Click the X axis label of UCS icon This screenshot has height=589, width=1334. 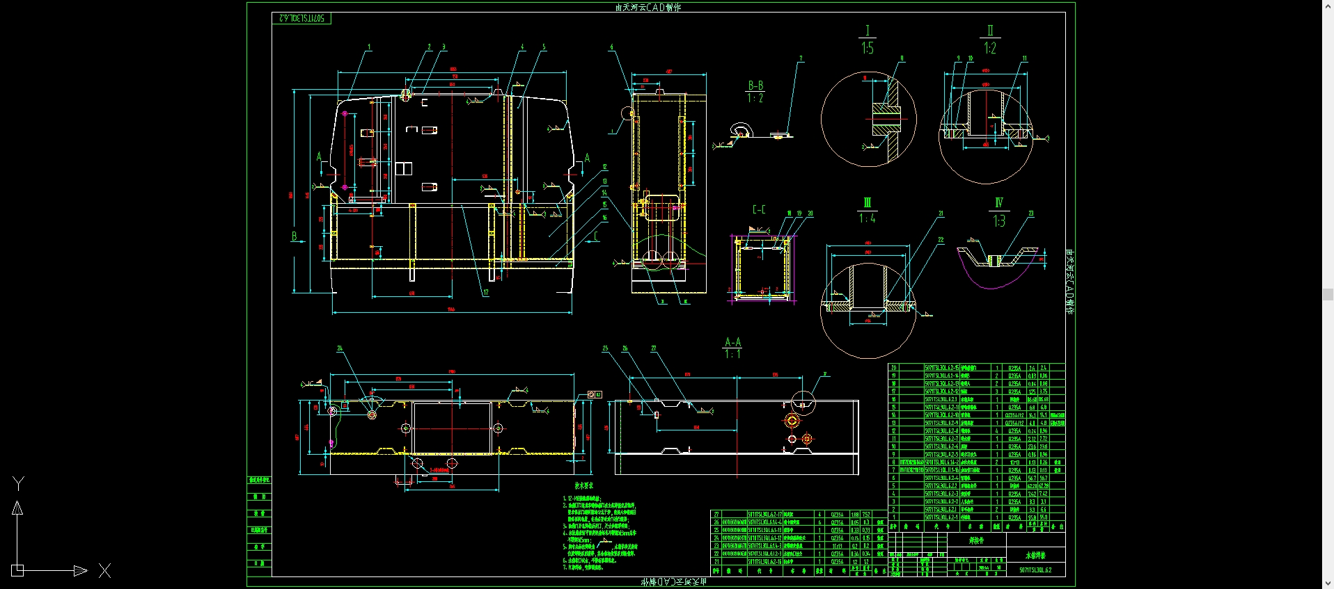pyautogui.click(x=104, y=571)
